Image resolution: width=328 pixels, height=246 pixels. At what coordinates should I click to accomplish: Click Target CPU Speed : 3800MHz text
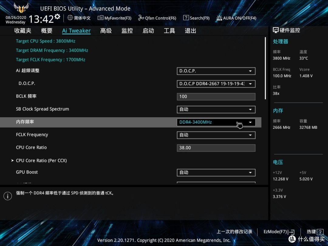tap(46, 41)
